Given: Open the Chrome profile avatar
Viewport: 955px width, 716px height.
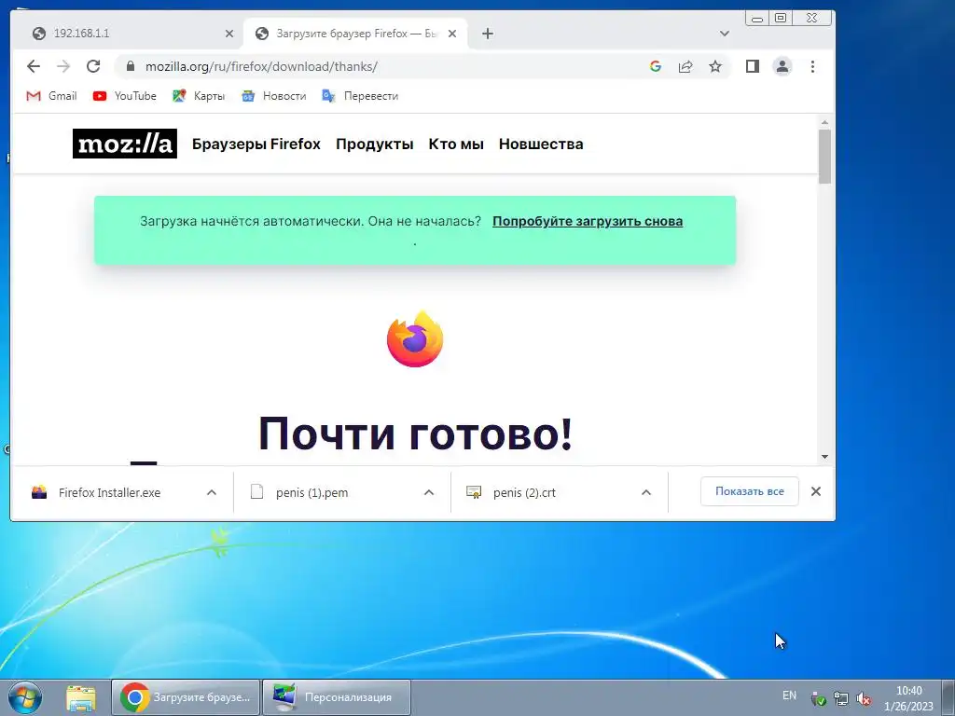Looking at the screenshot, I should coord(782,66).
